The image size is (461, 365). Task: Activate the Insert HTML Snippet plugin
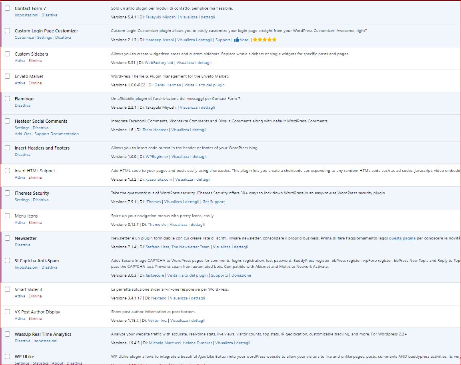pos(20,177)
